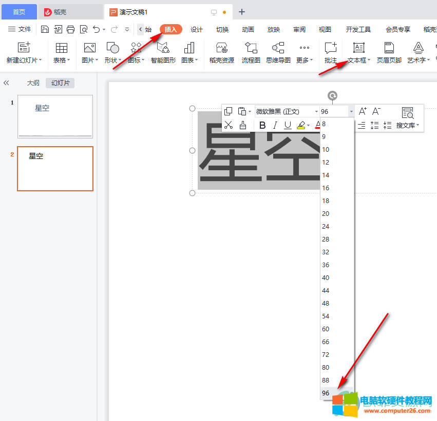Image resolution: width=437 pixels, height=421 pixels.
Task: Toggle underline for the selected text
Action: point(288,125)
